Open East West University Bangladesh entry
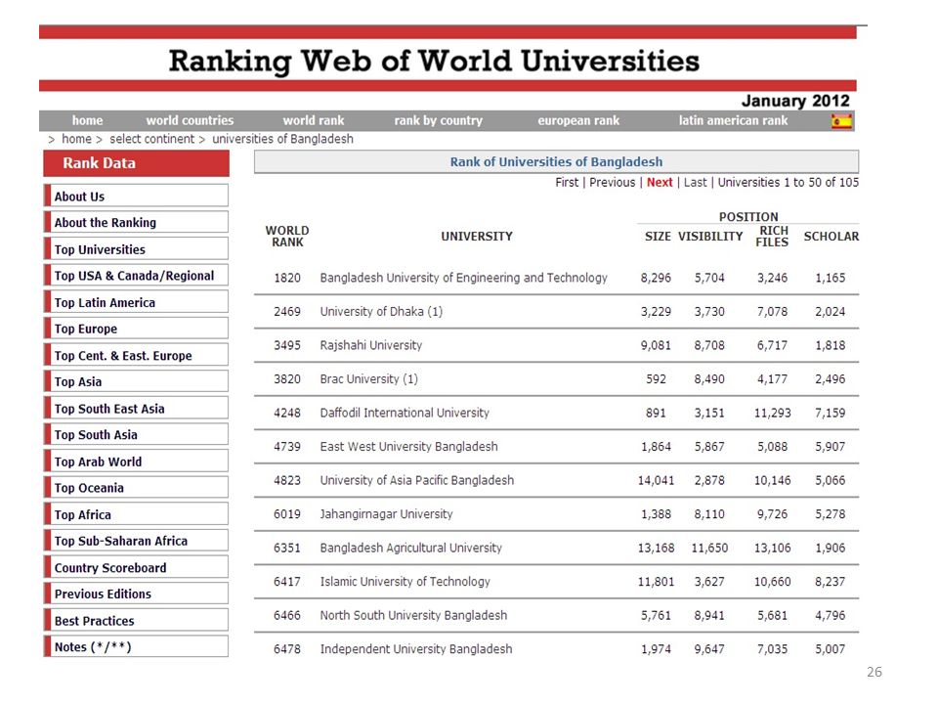Image resolution: width=938 pixels, height=704 pixels. click(408, 447)
